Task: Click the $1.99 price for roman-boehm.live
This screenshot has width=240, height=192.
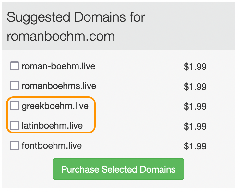Action: point(195,67)
